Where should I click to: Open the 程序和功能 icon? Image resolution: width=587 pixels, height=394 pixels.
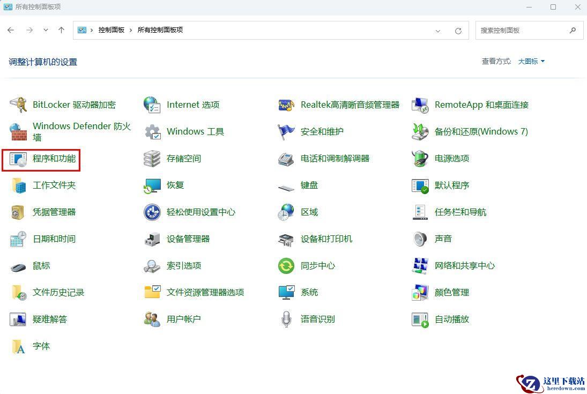(19, 159)
